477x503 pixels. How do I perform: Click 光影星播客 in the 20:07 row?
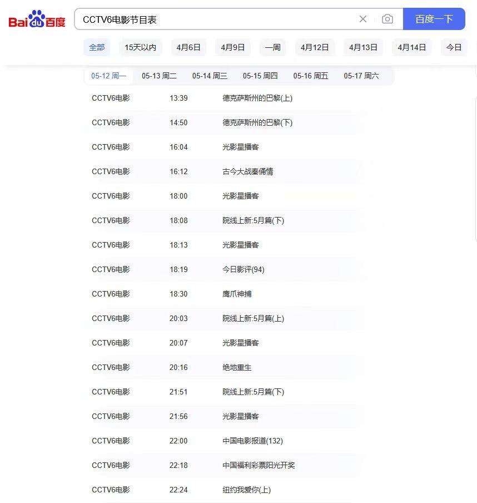tap(240, 343)
